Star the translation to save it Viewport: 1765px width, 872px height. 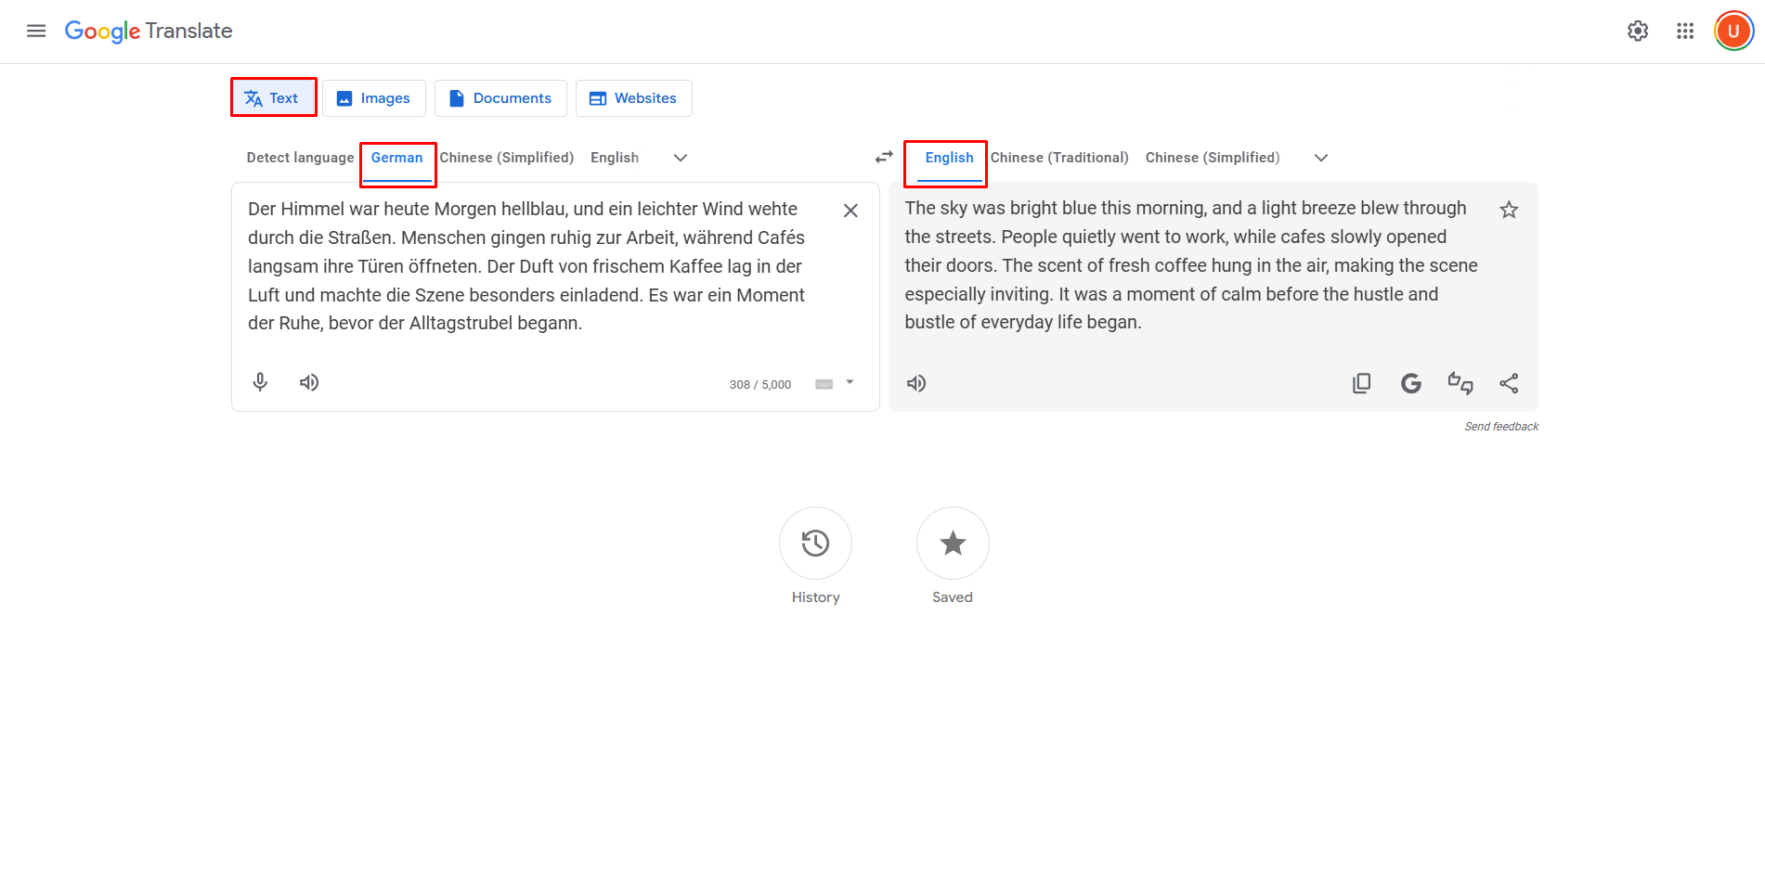[1509, 210]
